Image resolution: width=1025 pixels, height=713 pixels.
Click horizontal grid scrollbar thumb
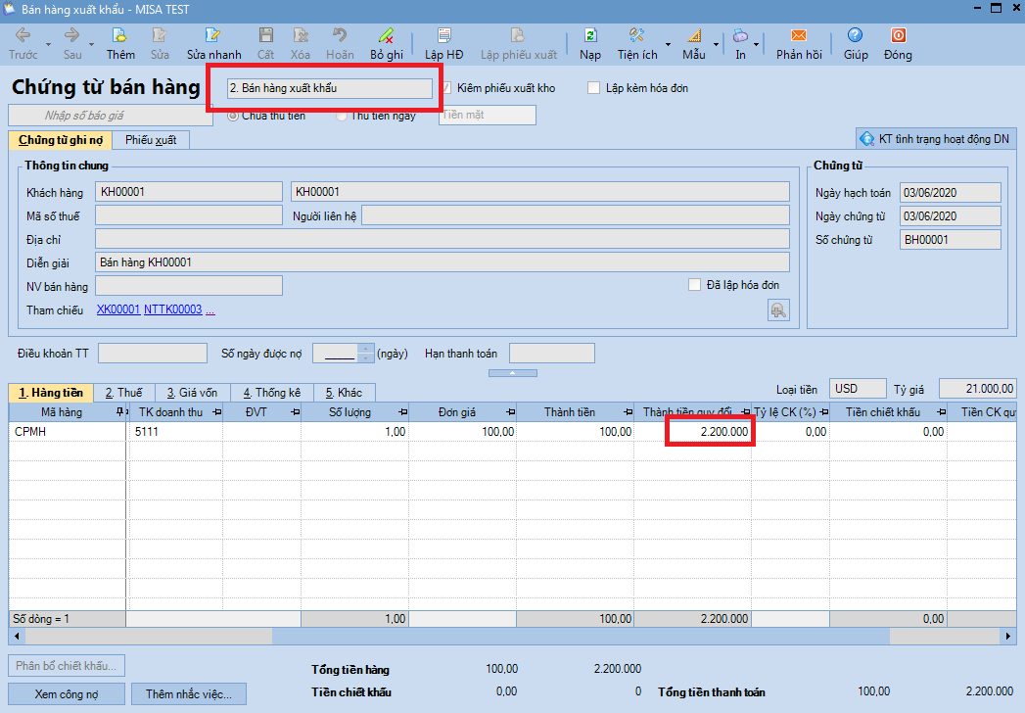pyautogui.click(x=582, y=636)
